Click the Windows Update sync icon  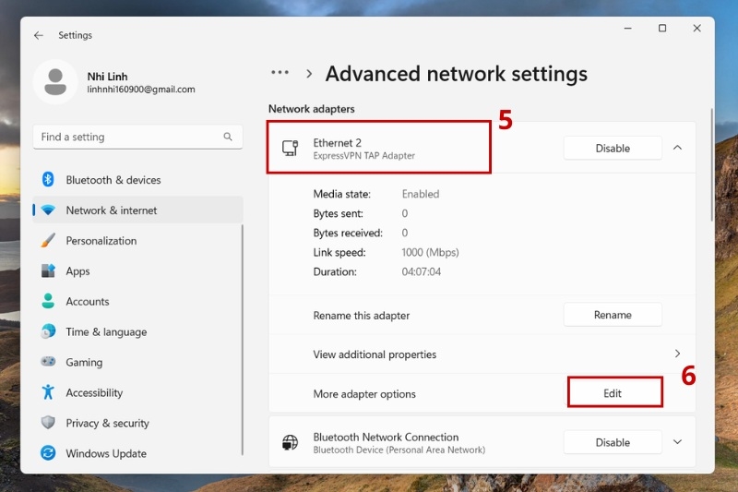point(48,453)
